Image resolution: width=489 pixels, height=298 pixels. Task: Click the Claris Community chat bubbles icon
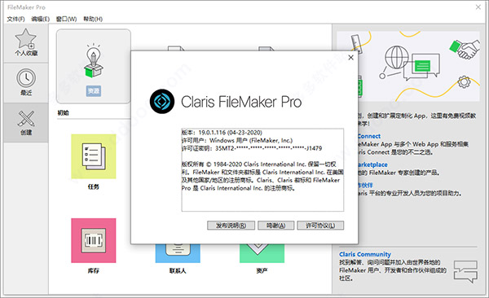pyautogui.click(x=465, y=271)
